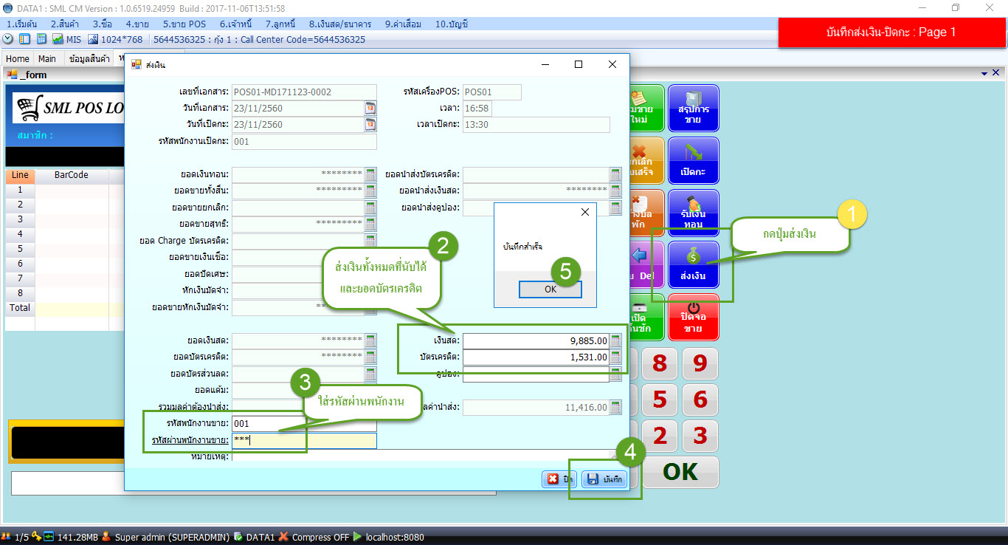Click the รหัสผ่านพนักงานขาย password field

304,441
